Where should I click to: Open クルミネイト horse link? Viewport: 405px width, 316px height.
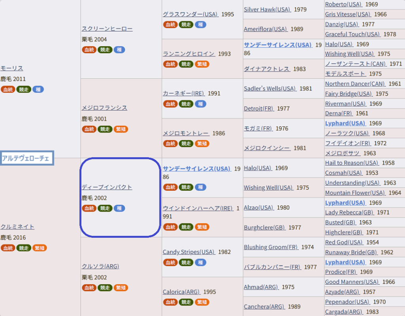[17, 227]
